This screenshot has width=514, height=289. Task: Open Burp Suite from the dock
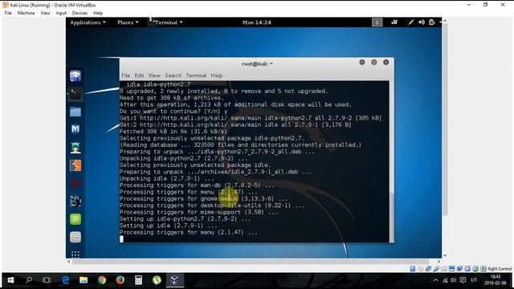pyautogui.click(x=75, y=165)
